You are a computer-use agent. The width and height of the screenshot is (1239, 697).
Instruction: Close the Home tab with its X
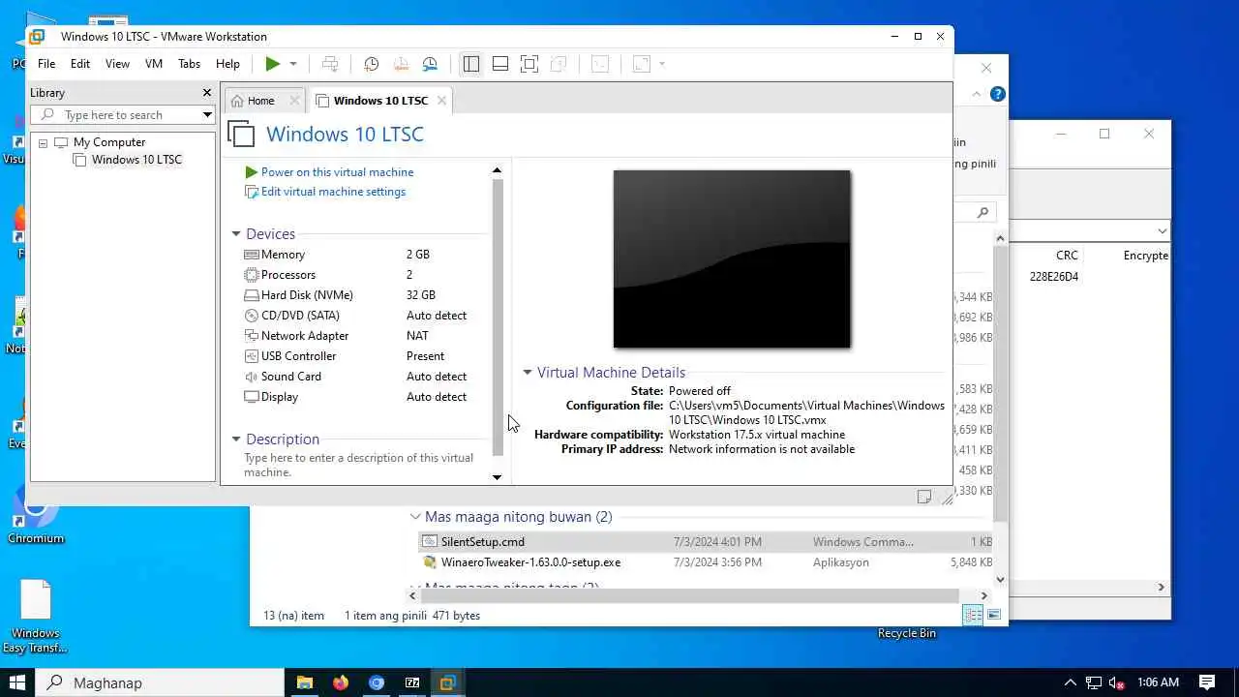(294, 101)
